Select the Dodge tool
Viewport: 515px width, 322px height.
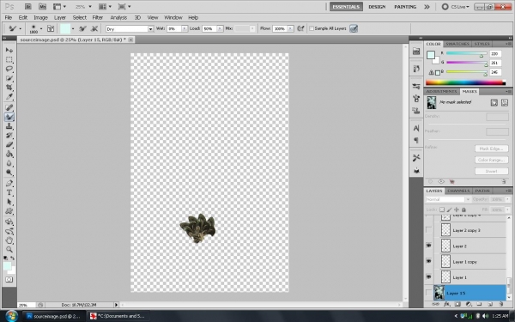tap(9, 173)
